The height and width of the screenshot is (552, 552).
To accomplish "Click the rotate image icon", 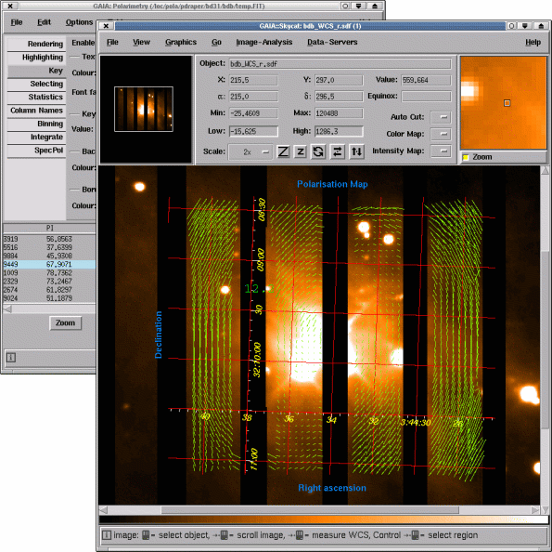I will pyautogui.click(x=318, y=151).
